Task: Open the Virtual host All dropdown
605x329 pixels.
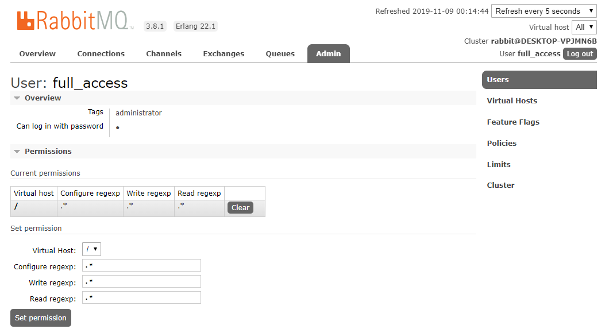Action: (x=584, y=27)
